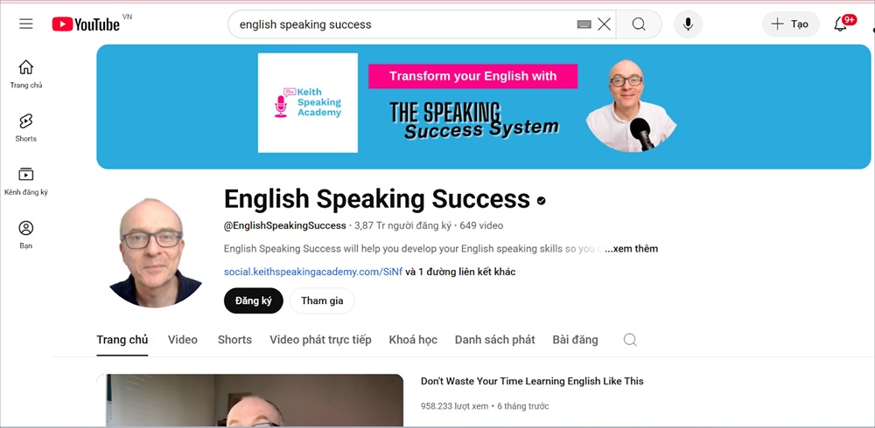Clear the search text with X icon

point(605,24)
